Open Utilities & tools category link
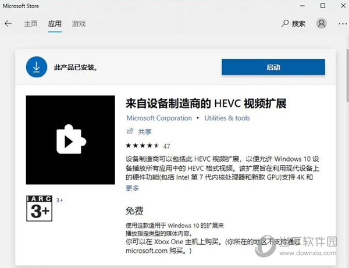 (227, 118)
